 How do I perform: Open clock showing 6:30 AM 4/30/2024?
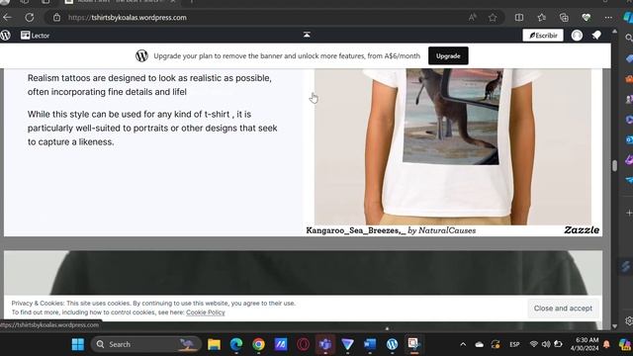click(585, 344)
